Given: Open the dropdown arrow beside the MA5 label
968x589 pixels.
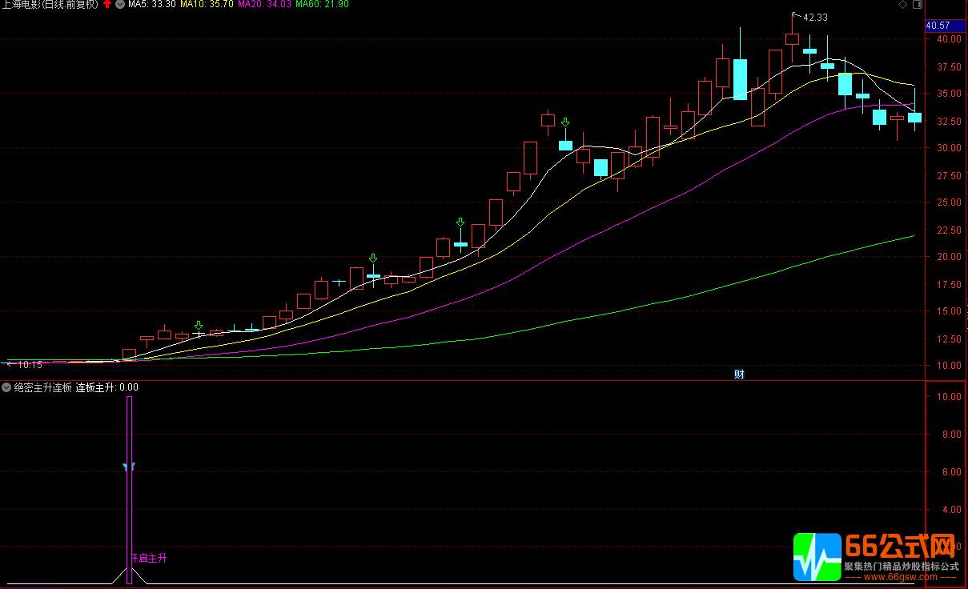Looking at the screenshot, I should point(120,5).
